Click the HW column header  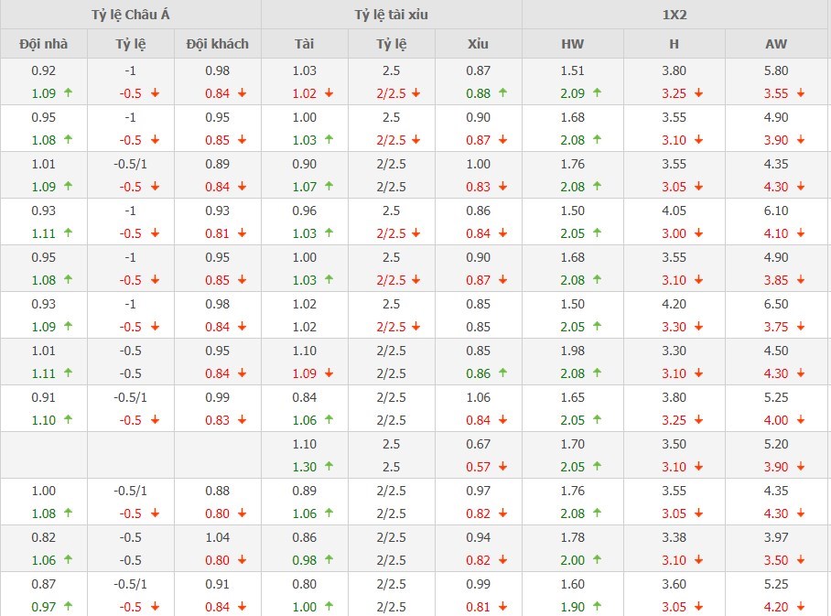573,43
